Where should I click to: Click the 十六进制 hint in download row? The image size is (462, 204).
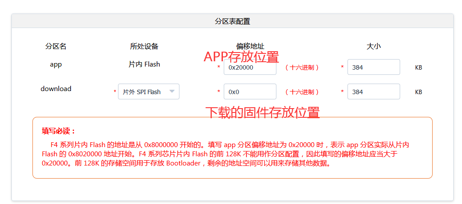[x=302, y=91]
